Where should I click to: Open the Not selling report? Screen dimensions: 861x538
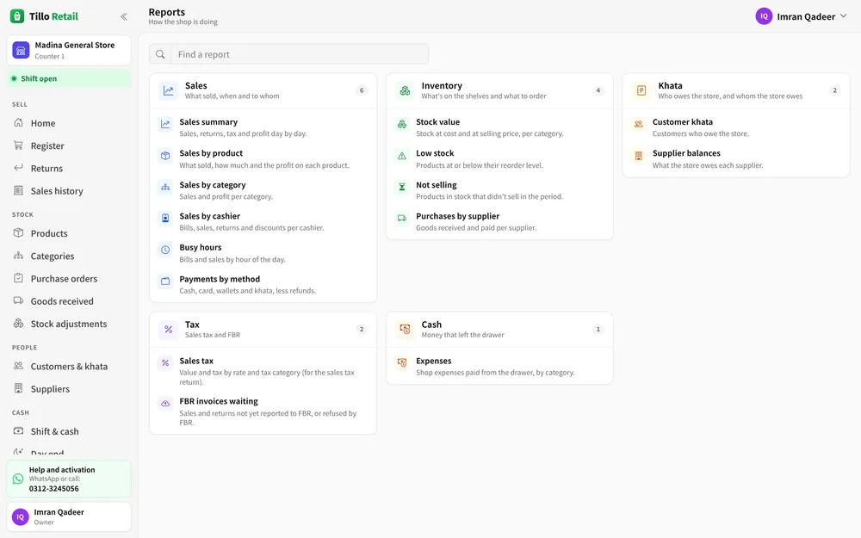(x=499, y=190)
